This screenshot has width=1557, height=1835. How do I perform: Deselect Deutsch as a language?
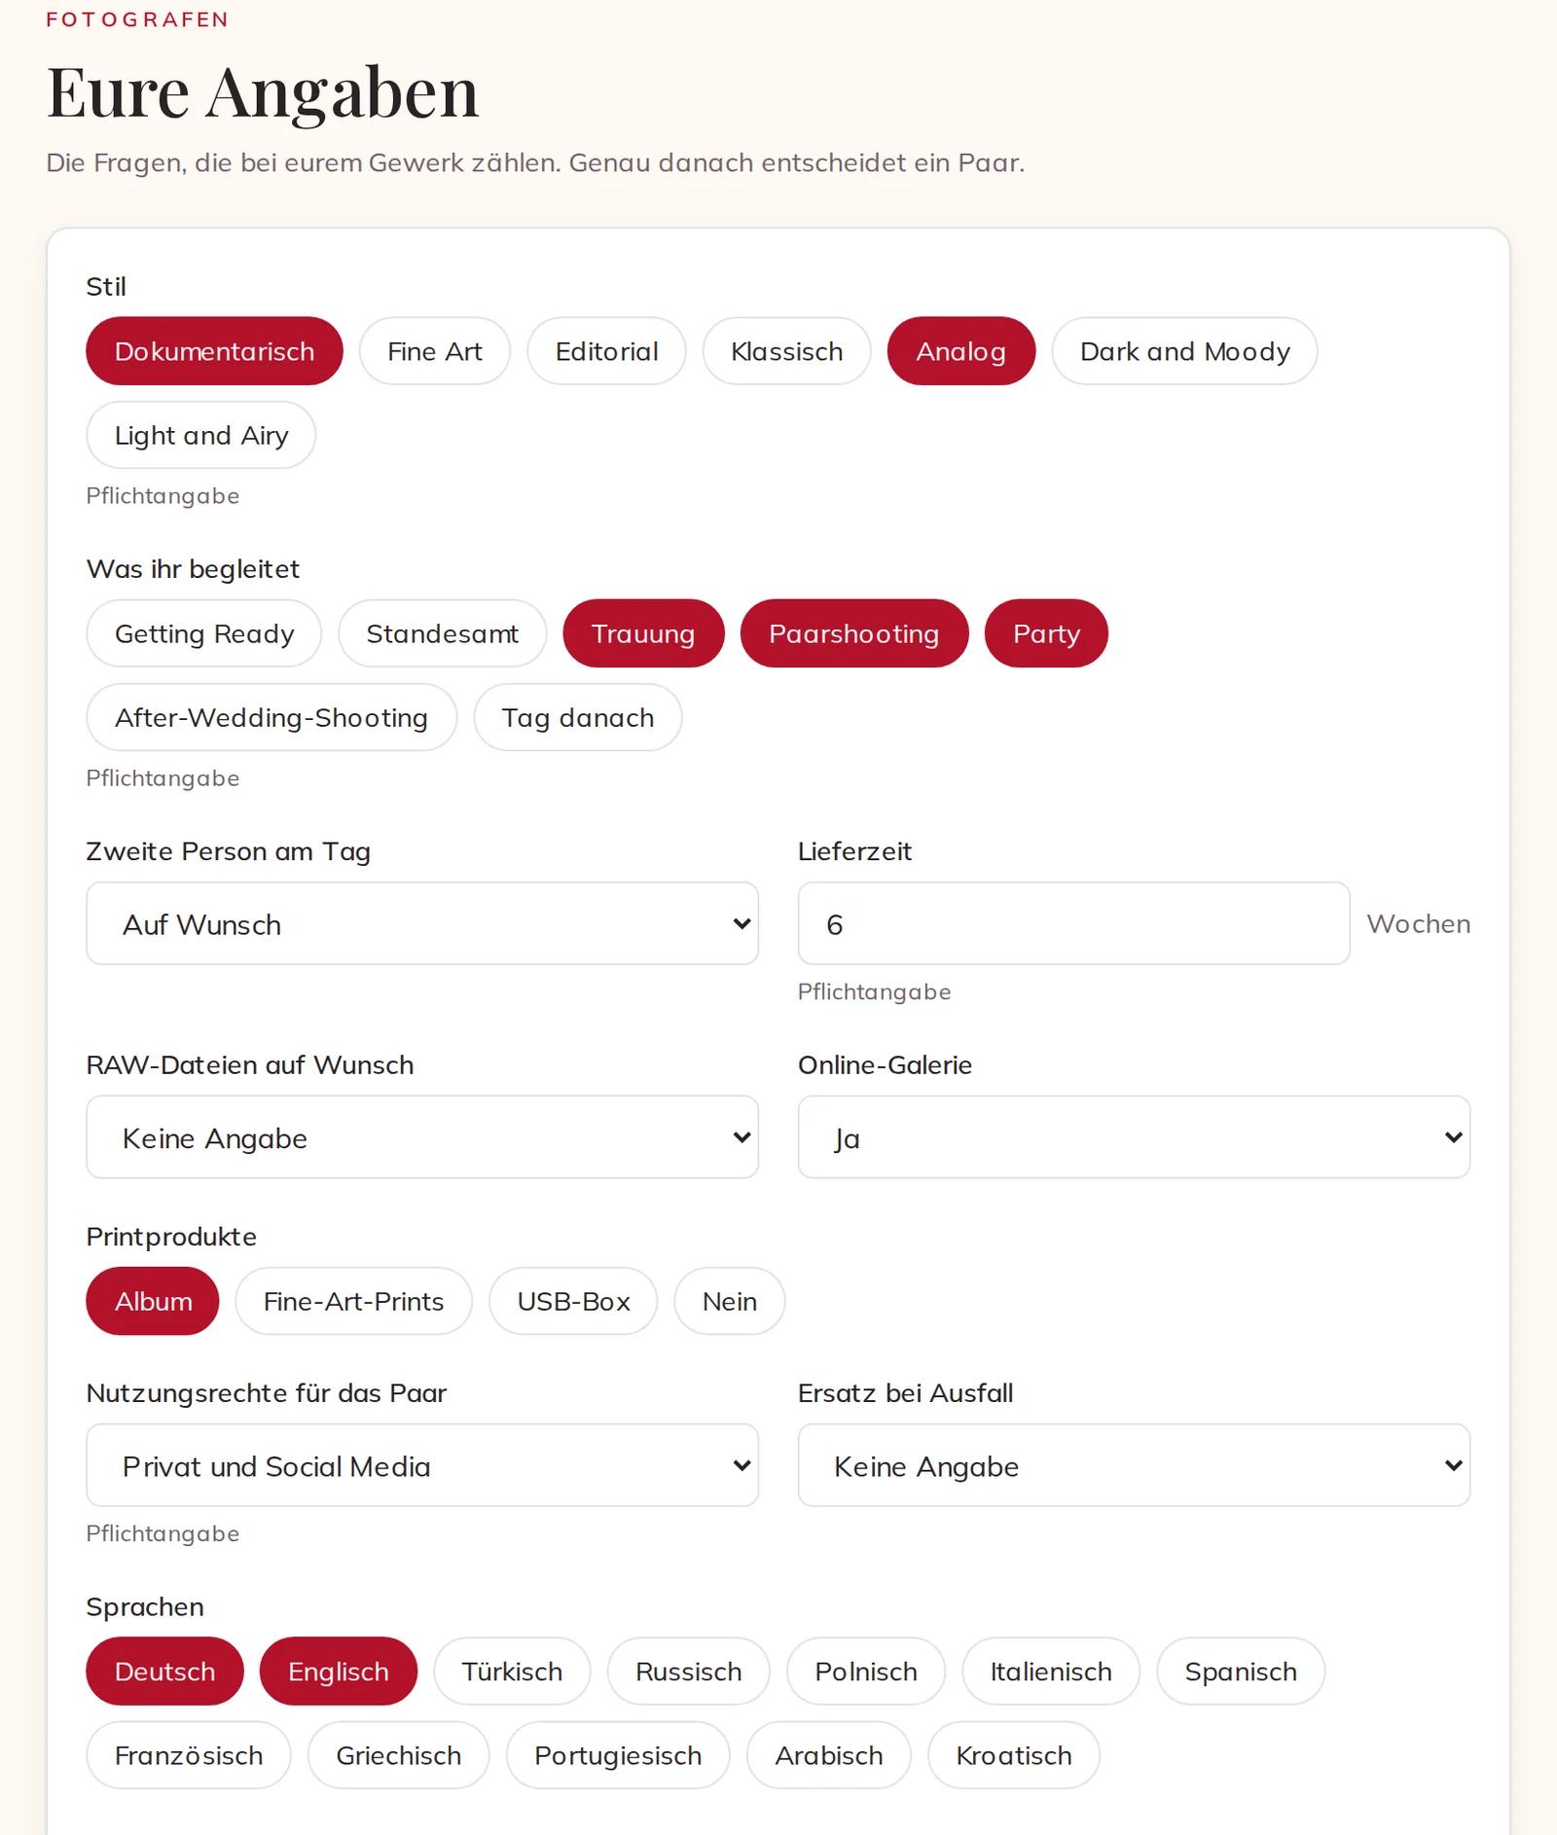tap(164, 1672)
